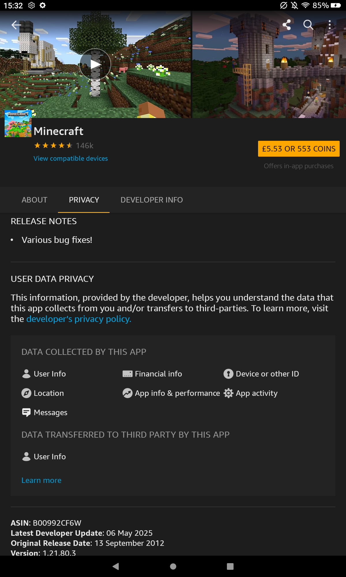Select the App activity gear icon
346x577 pixels.
228,393
